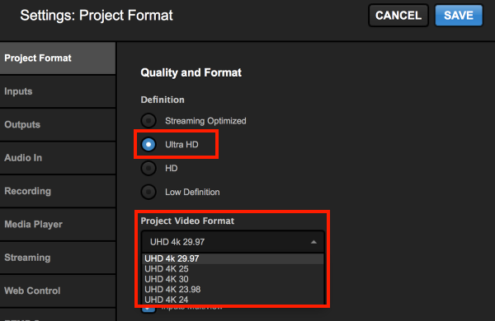Select the Streaming Optimized radio button
The width and height of the screenshot is (495, 321).
[148, 121]
